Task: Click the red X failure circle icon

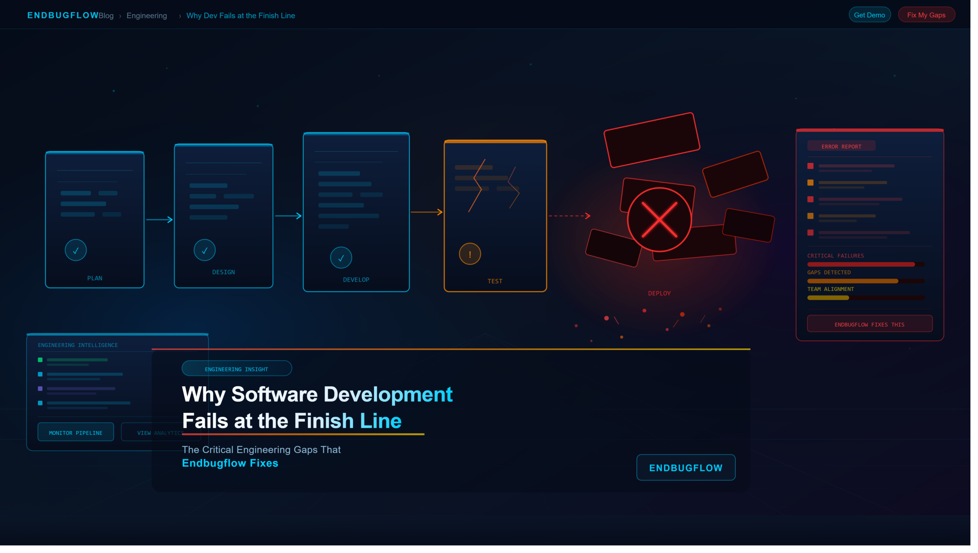Action: 659,219
